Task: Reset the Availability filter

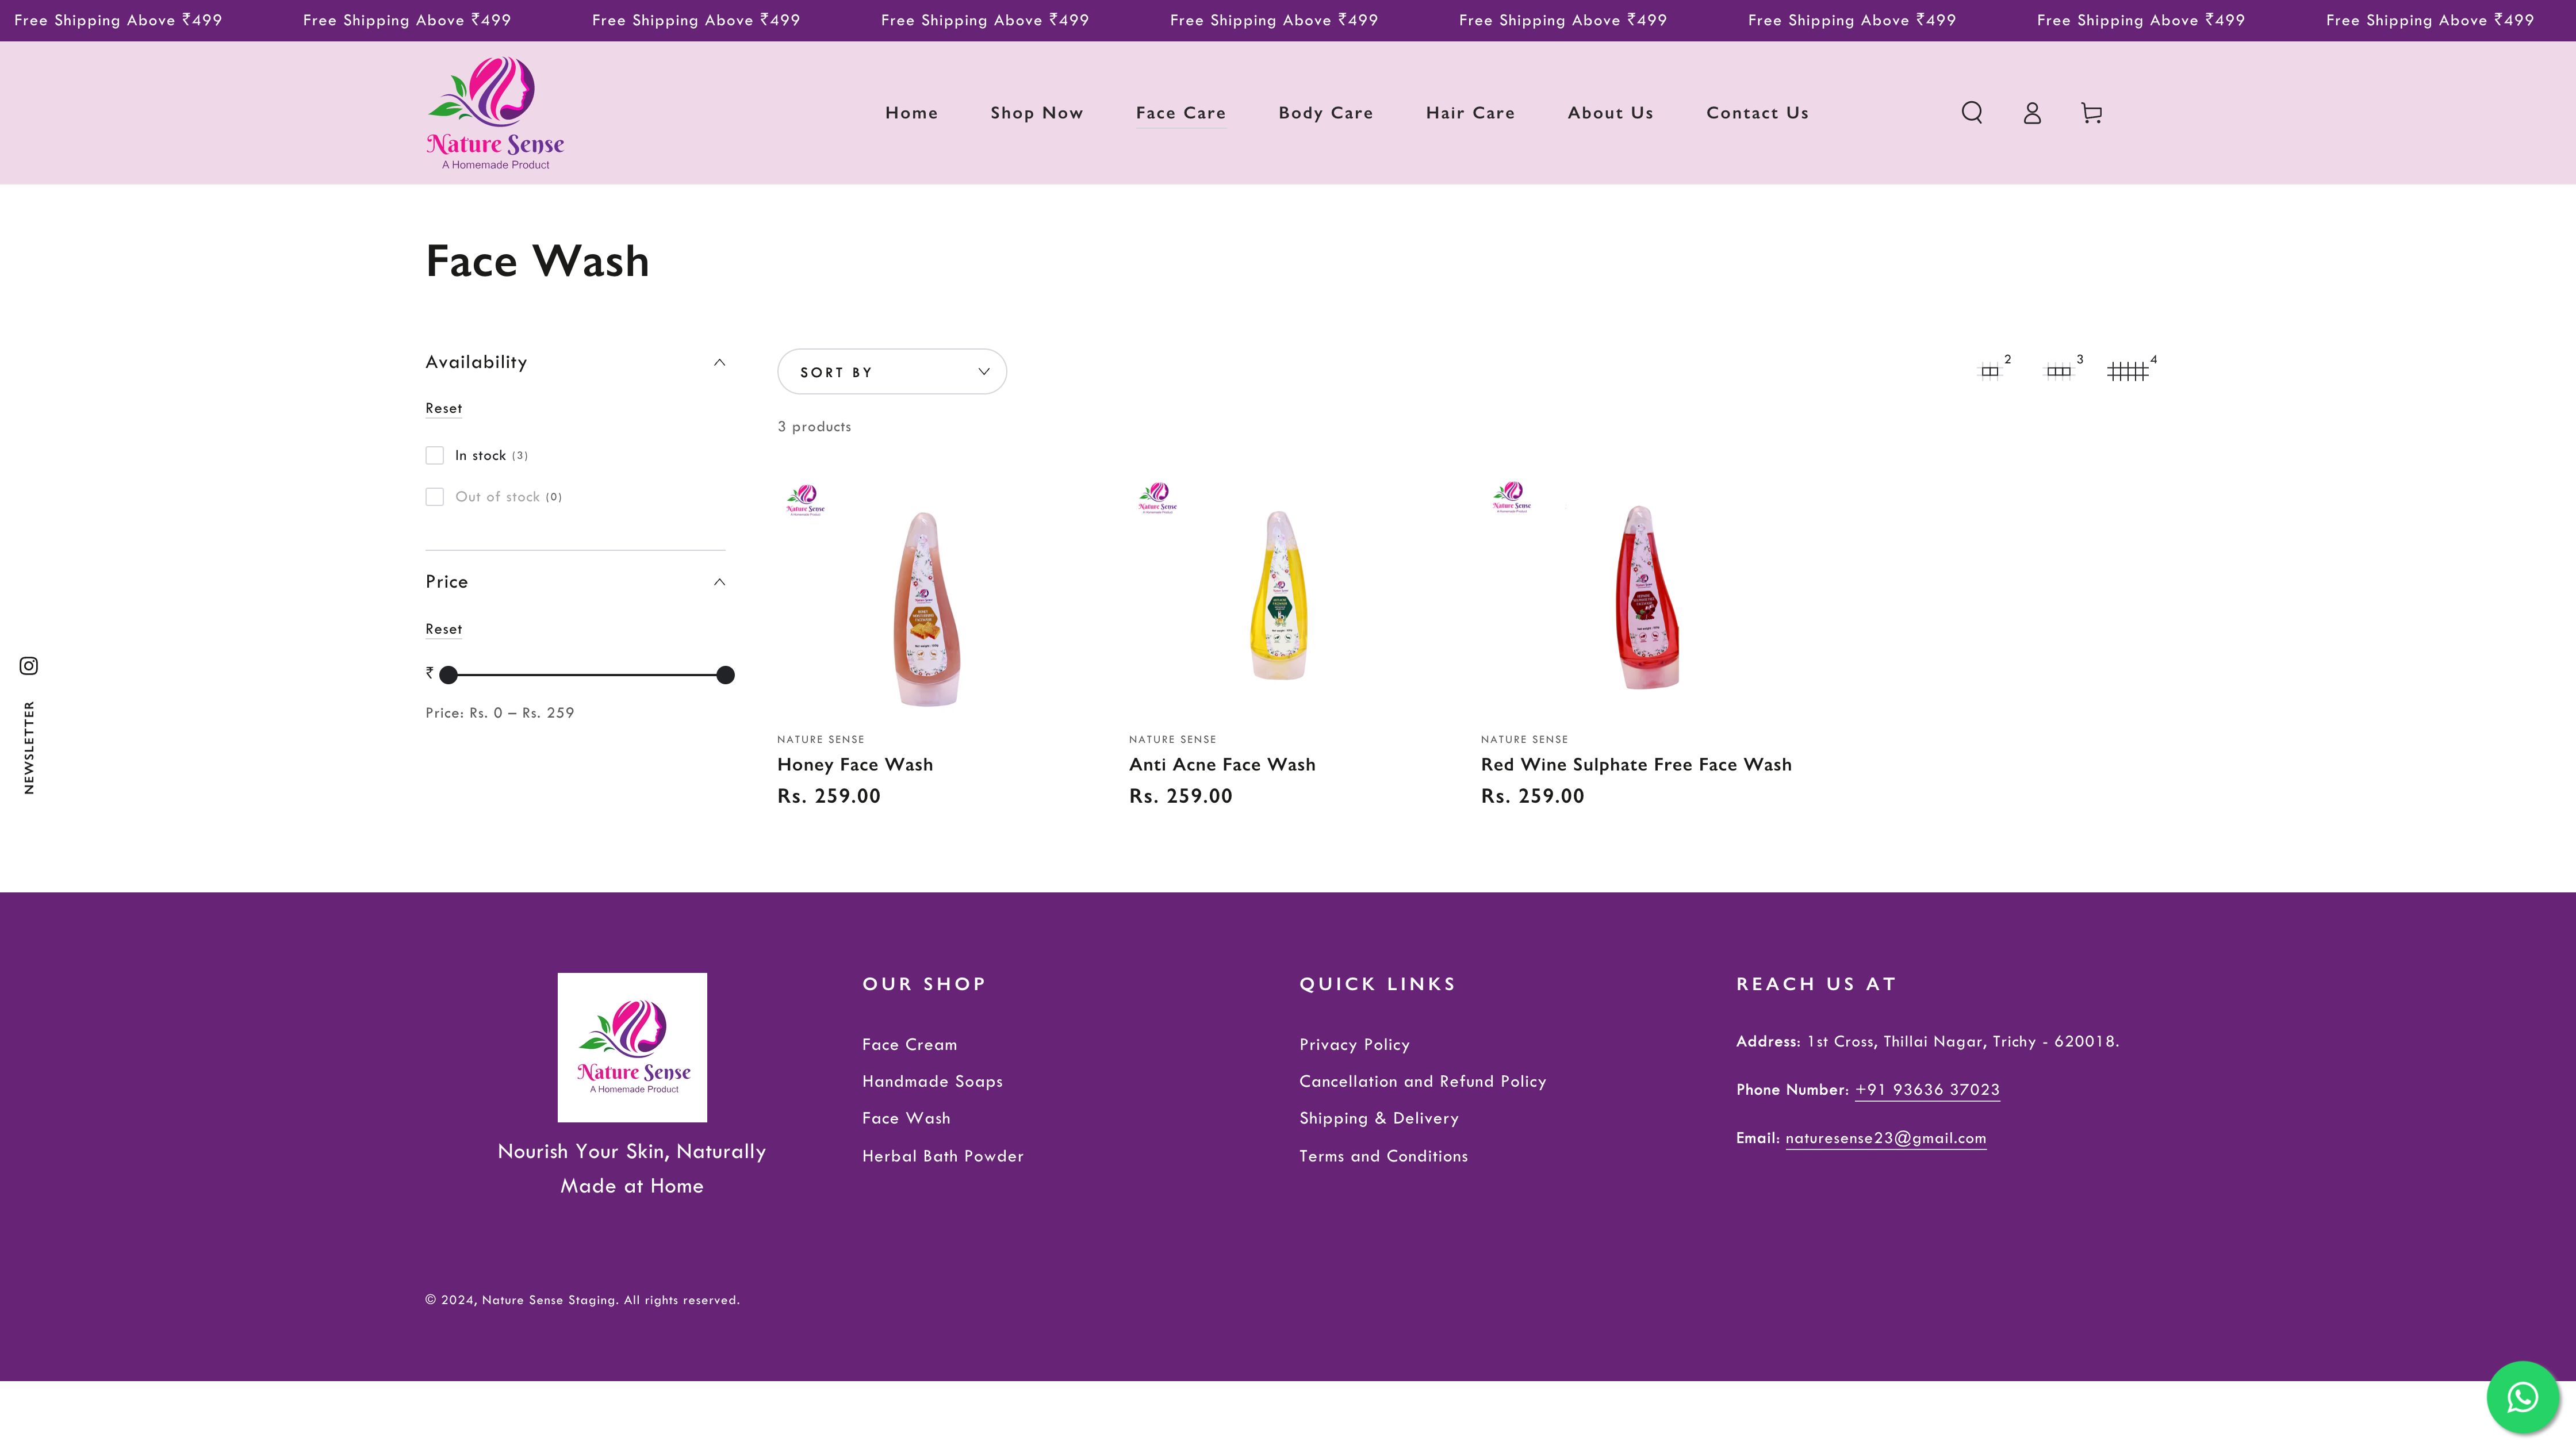Action: [443, 408]
